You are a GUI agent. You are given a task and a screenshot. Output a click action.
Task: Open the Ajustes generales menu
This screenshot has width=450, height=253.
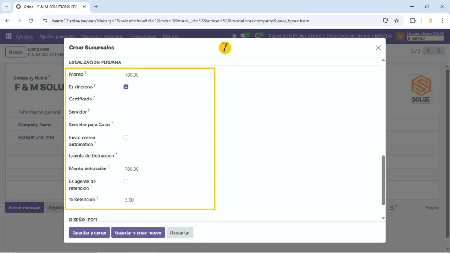click(x=57, y=37)
